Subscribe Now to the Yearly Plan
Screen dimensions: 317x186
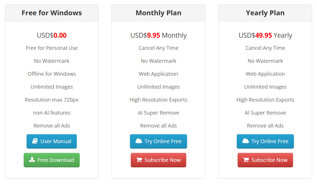pos(265,160)
